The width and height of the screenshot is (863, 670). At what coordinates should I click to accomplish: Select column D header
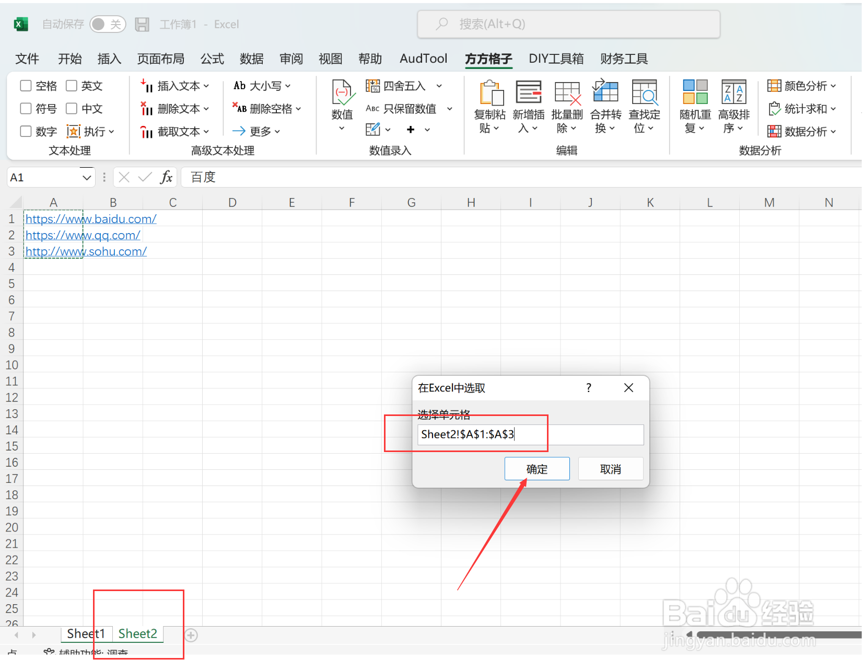[x=232, y=202]
